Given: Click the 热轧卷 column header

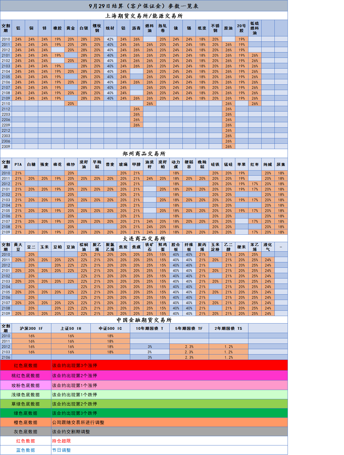Looking at the screenshot, I should [x=163, y=28].
